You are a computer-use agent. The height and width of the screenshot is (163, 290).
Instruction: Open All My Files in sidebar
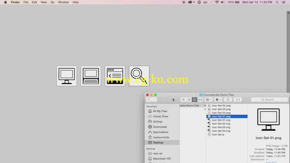point(160,111)
